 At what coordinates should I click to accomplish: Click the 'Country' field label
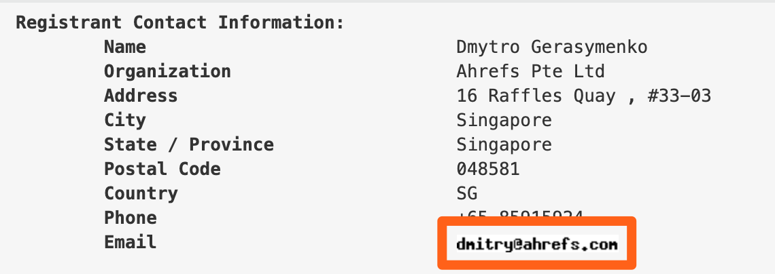[x=141, y=193]
